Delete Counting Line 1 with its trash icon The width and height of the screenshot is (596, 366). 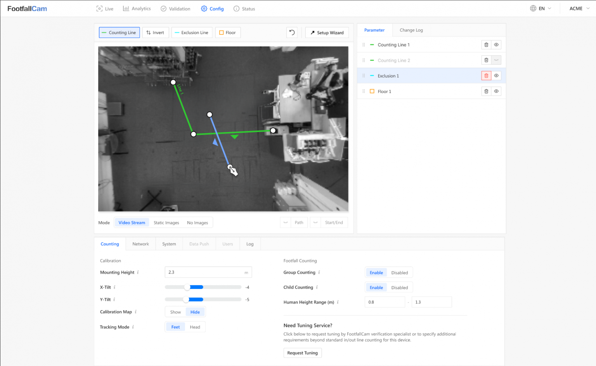[486, 45]
